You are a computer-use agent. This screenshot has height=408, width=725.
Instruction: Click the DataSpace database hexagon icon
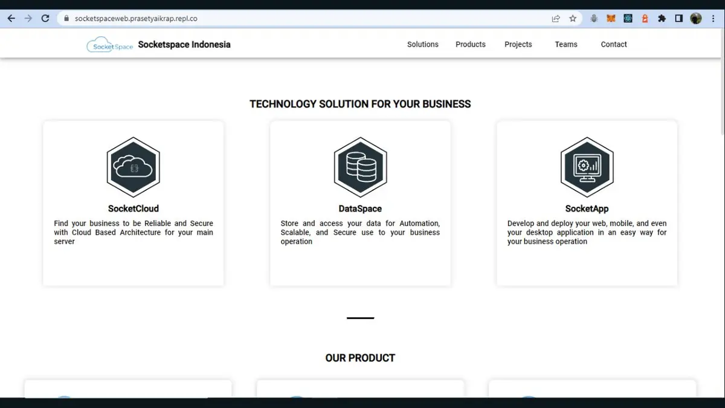coord(360,167)
